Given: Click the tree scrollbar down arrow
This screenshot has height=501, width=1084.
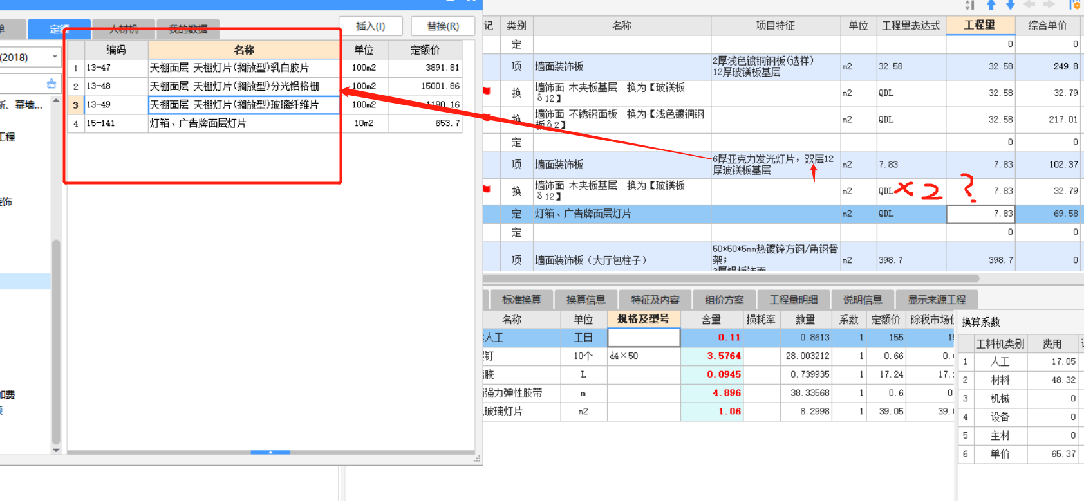Looking at the screenshot, I should point(56,450).
